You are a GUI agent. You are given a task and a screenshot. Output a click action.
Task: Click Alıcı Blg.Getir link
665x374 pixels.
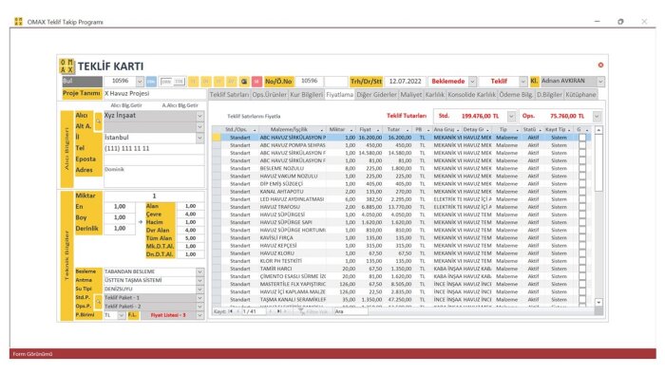[126, 105]
